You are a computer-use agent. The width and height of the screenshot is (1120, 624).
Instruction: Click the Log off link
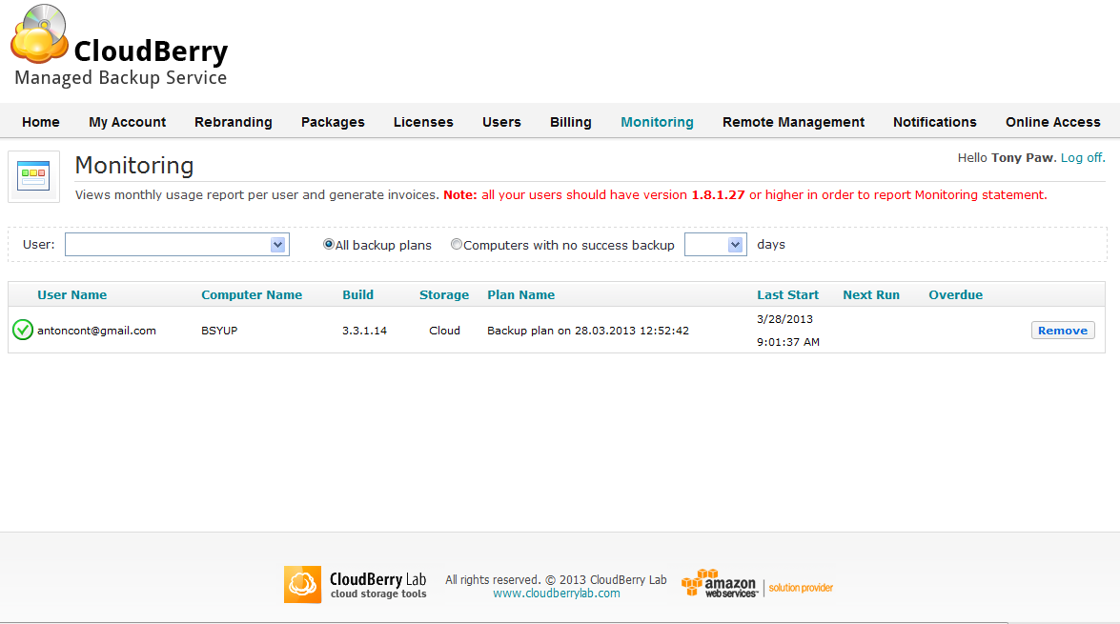(x=1083, y=158)
